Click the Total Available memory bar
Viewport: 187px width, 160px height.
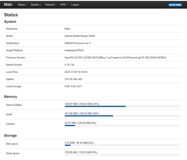pos(122,106)
